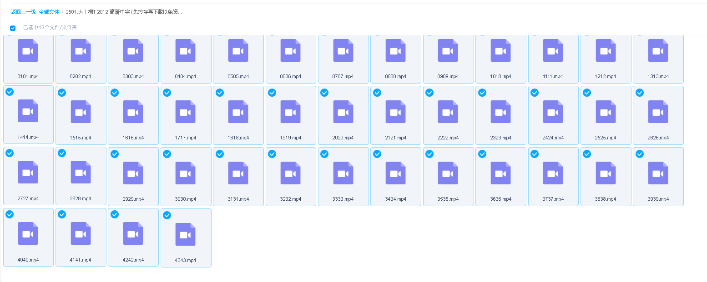Select the 3434.mp4 file thumbnail
707x282 pixels.
point(395,173)
